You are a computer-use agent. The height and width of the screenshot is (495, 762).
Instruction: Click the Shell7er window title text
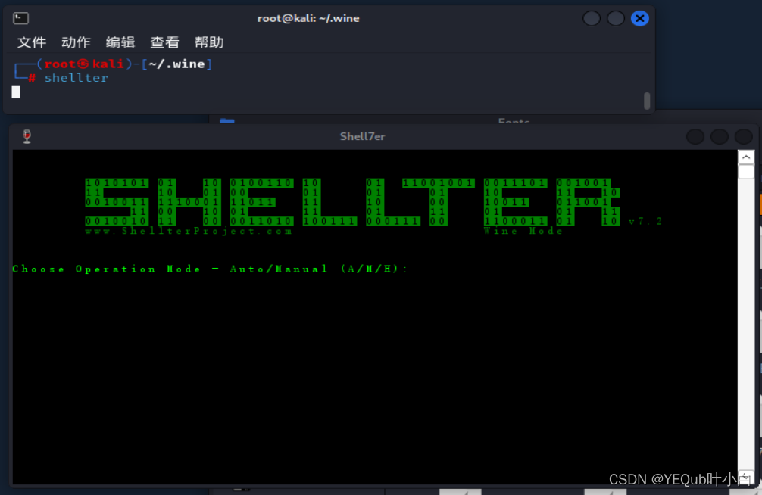click(x=363, y=136)
